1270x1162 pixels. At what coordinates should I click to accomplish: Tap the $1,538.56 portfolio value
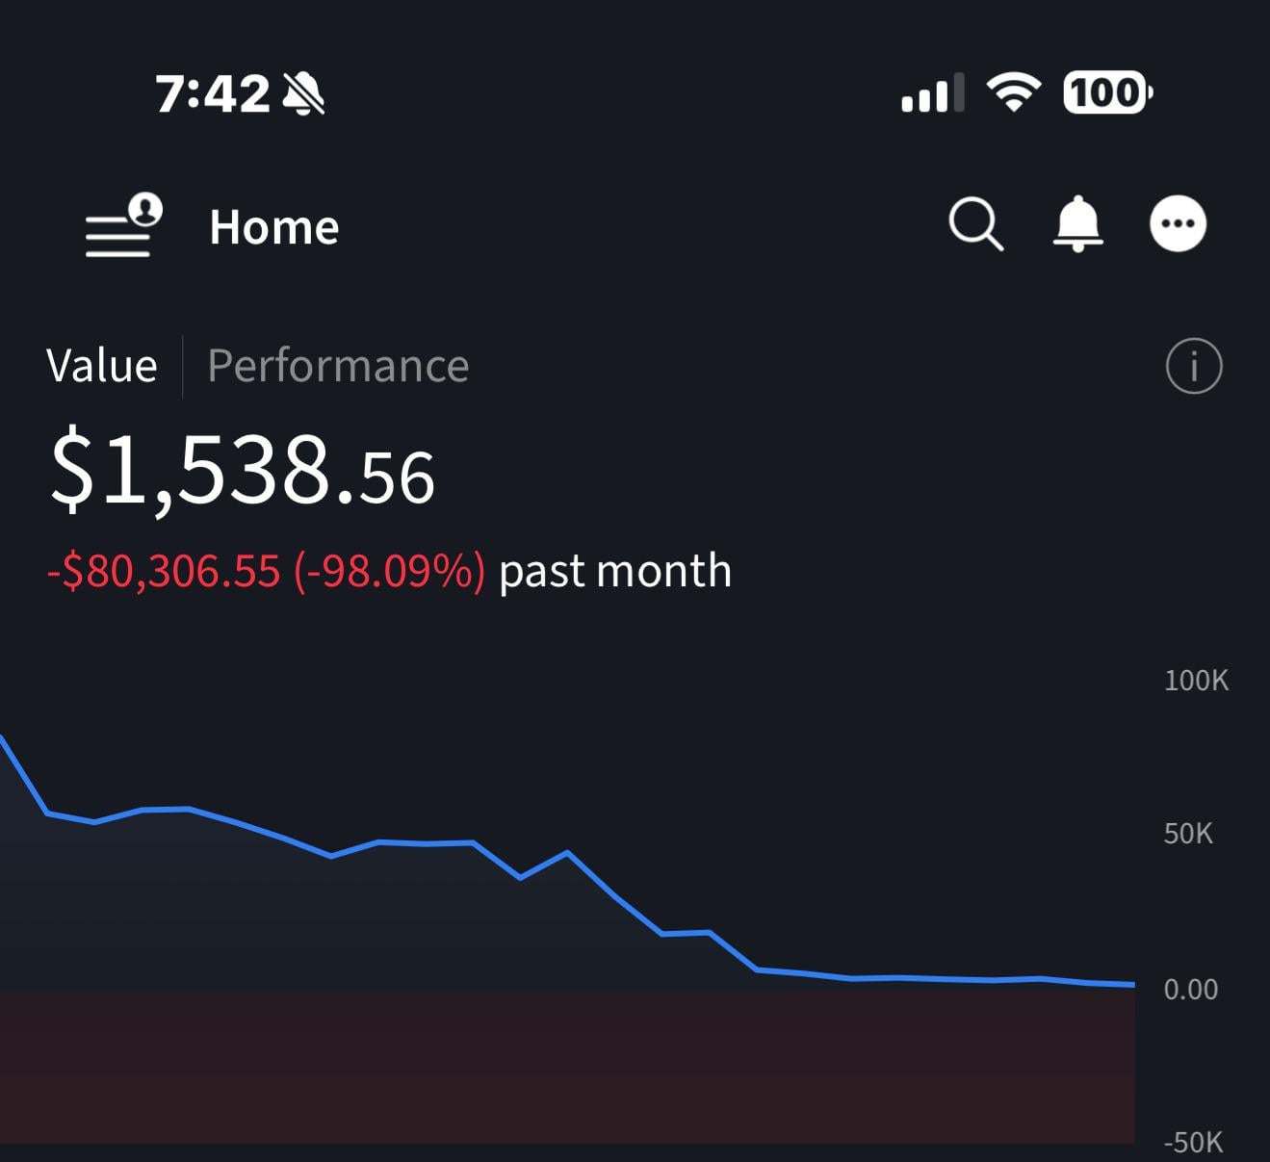tap(242, 470)
